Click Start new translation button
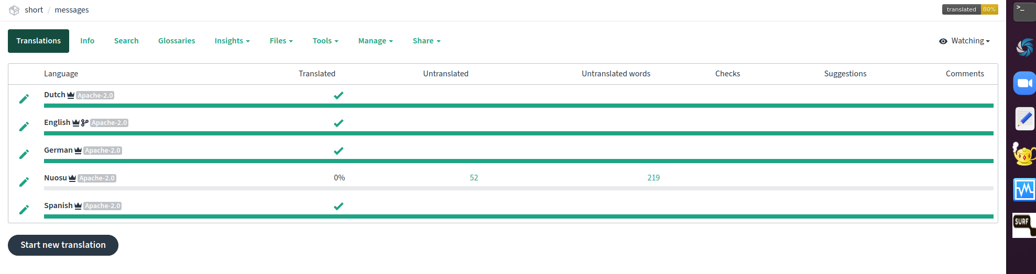The image size is (1036, 274). pos(63,245)
